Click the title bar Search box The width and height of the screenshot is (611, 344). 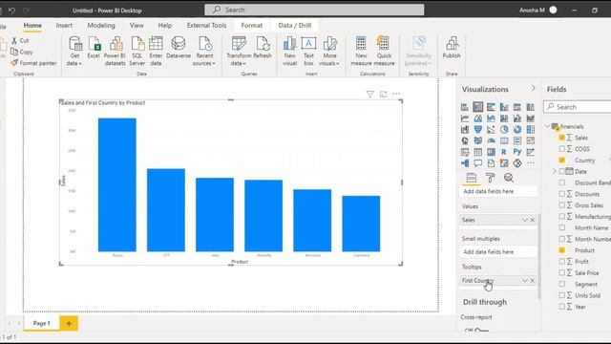point(314,10)
